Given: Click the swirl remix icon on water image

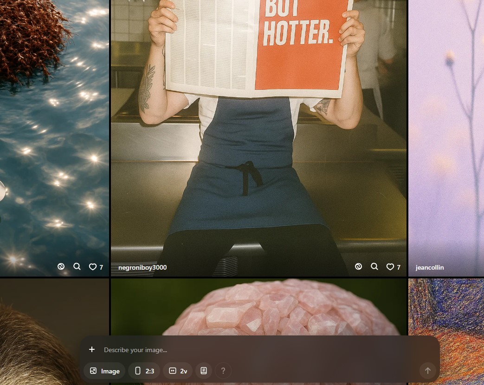Looking at the screenshot, I should (61, 266).
